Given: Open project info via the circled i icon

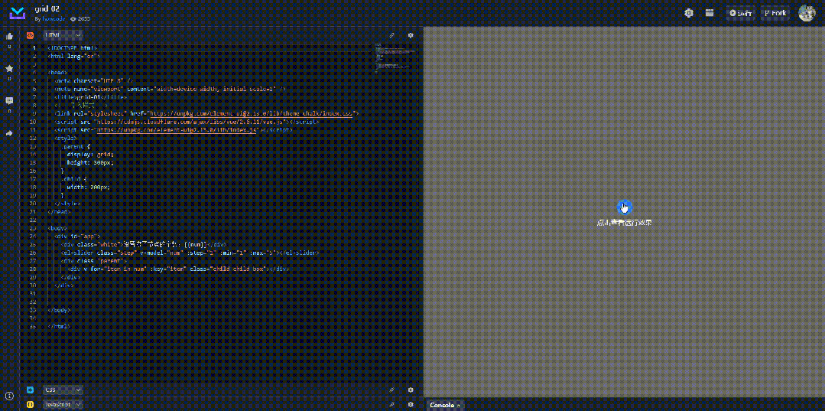Looking at the screenshot, I should (9, 396).
